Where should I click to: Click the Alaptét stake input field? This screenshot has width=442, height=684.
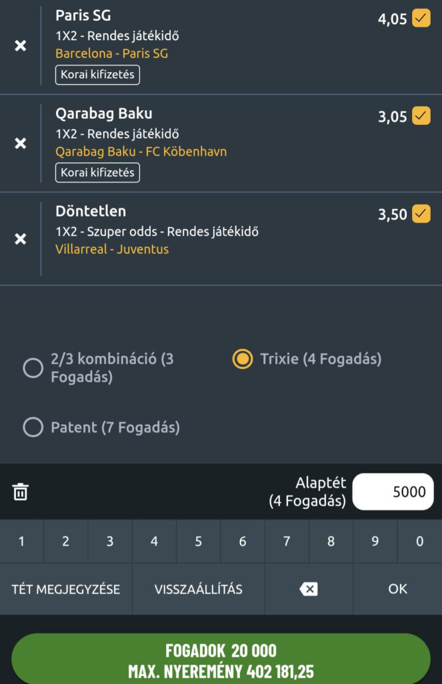coord(393,492)
